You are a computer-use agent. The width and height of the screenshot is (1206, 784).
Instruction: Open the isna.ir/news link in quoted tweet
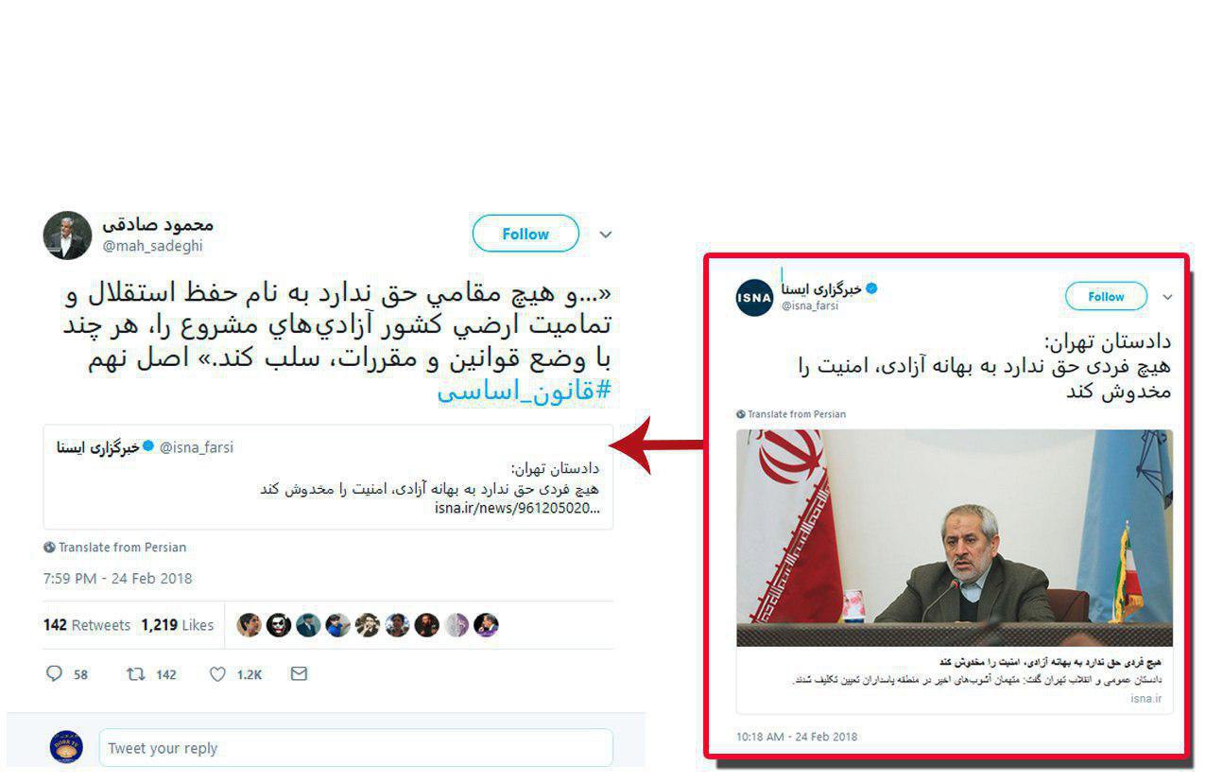click(517, 509)
